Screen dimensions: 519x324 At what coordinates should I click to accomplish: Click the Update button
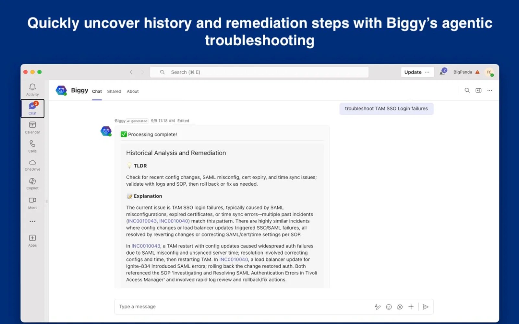pos(413,72)
